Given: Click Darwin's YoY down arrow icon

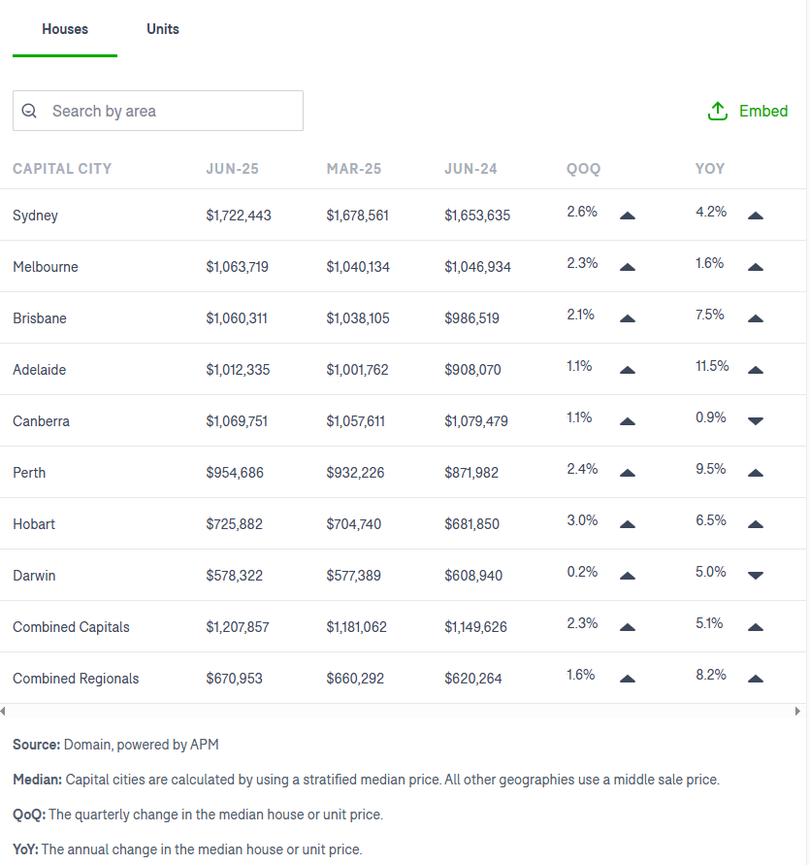Looking at the screenshot, I should [x=756, y=576].
